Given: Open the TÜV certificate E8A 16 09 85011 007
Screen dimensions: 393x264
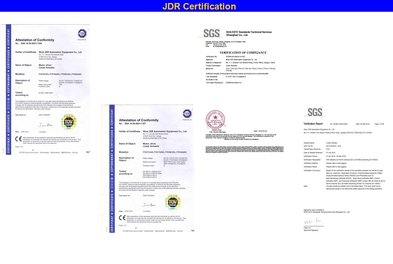Looking at the screenshot, I should pyautogui.click(x=148, y=169).
